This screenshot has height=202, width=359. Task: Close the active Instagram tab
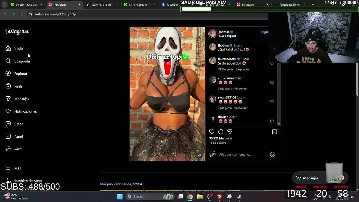[79, 4]
